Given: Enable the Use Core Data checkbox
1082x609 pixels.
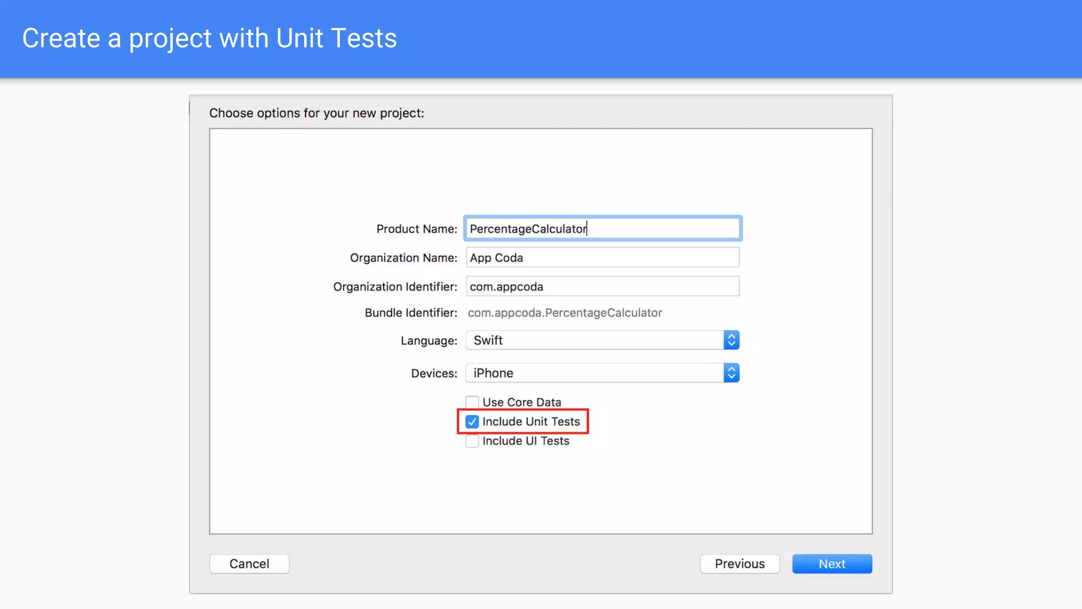Looking at the screenshot, I should (x=472, y=402).
